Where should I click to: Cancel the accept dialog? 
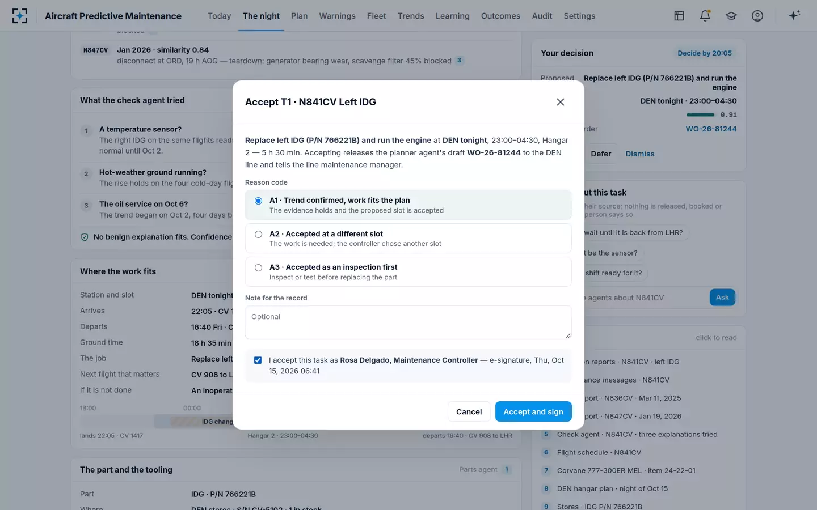pyautogui.click(x=469, y=411)
